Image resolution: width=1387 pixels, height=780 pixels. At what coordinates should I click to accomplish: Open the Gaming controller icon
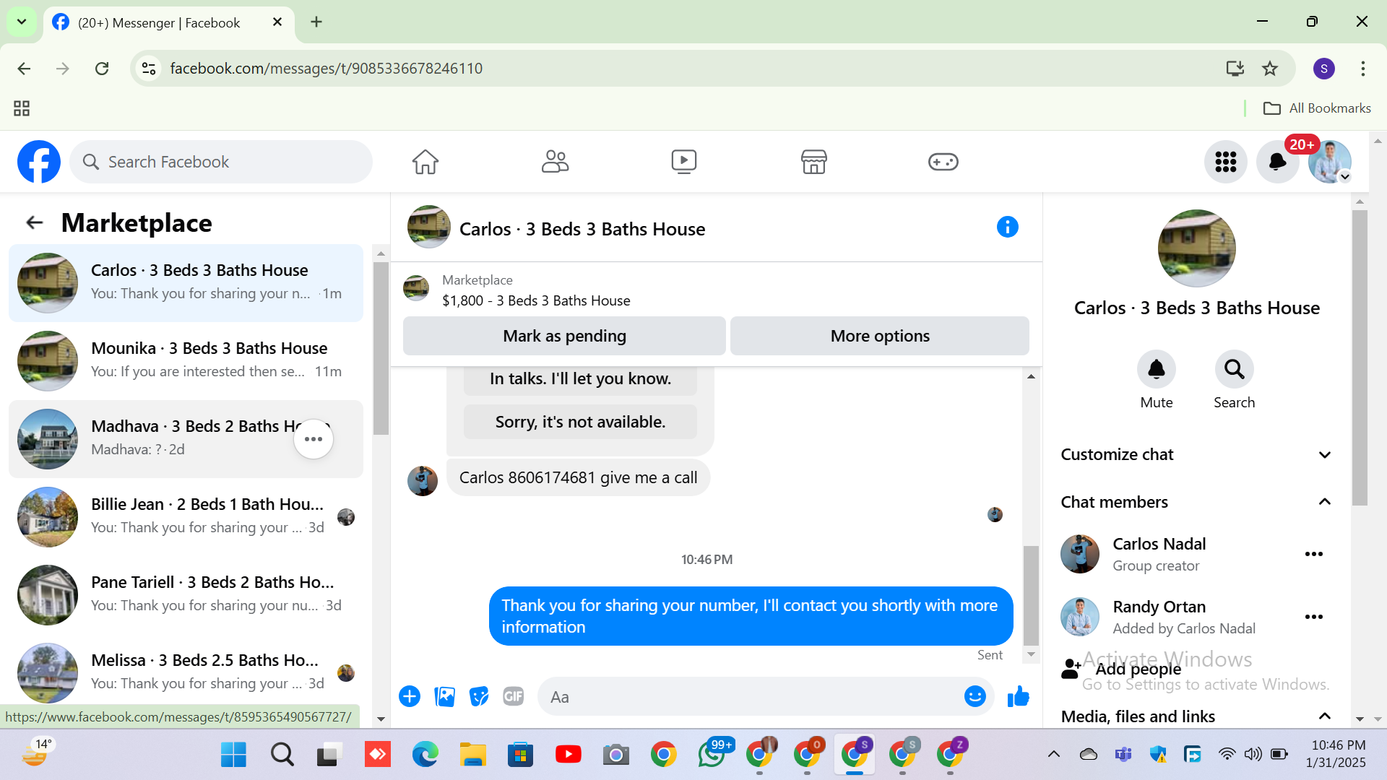tap(943, 162)
